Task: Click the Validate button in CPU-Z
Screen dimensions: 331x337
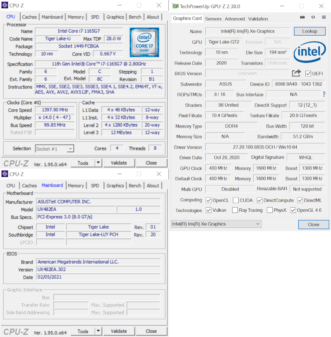Action: [x=119, y=163]
